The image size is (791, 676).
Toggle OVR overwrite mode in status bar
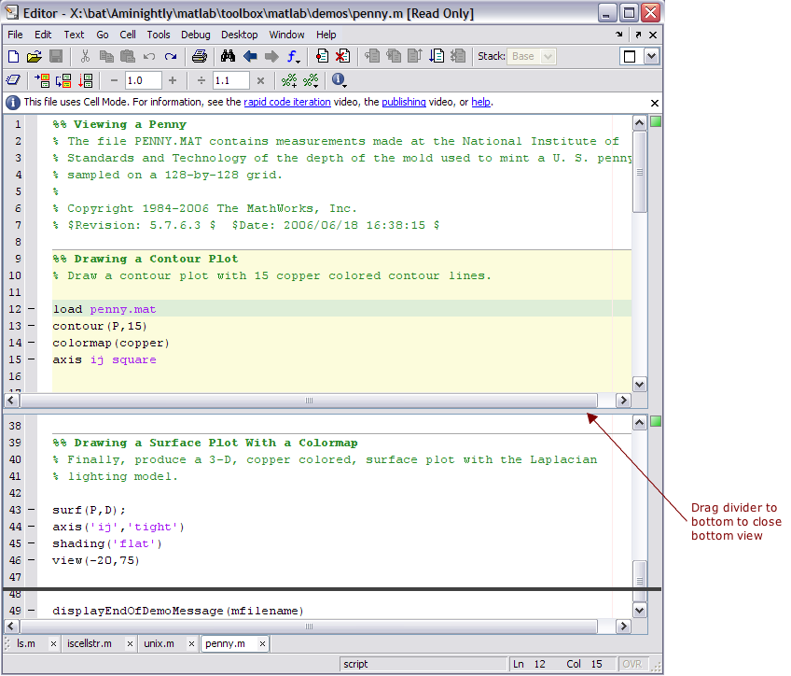coord(631,664)
